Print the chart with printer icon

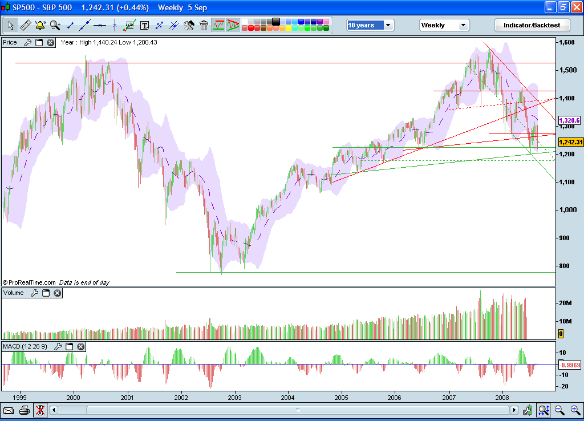coord(25,410)
